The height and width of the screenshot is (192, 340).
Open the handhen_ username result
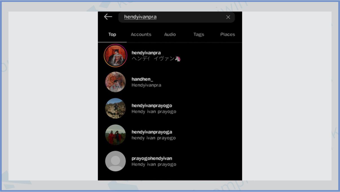coord(142,79)
